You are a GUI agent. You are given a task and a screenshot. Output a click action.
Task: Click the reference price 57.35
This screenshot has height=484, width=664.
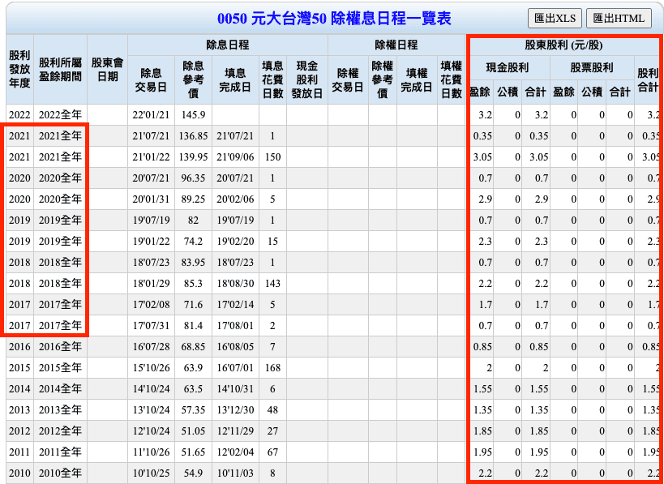point(193,410)
